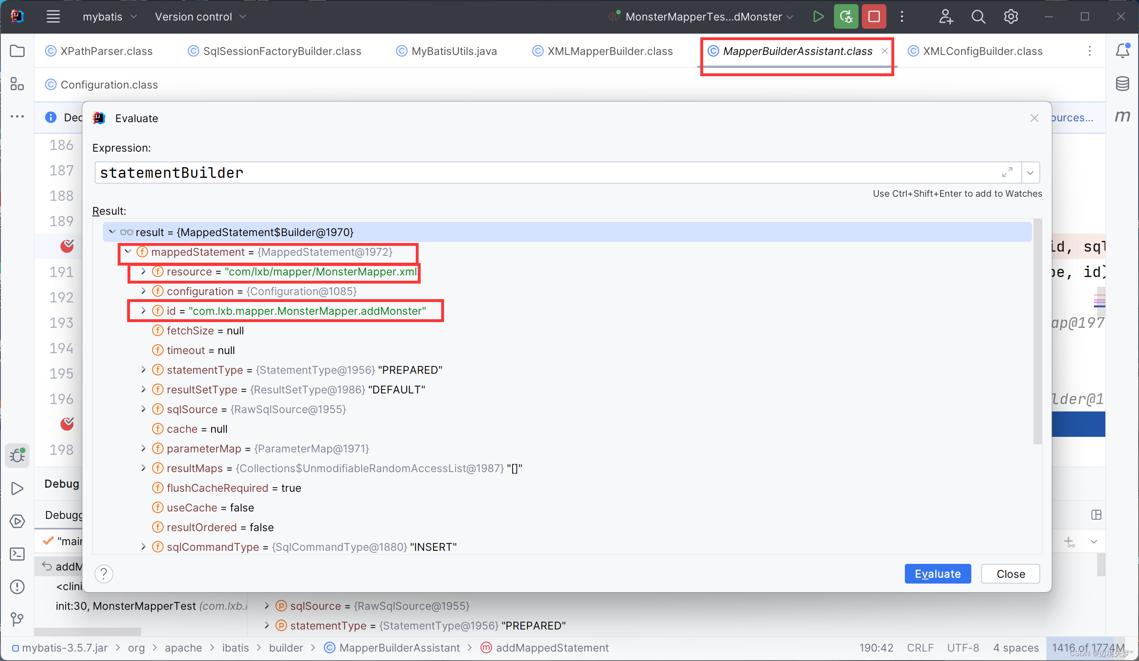1139x661 pixels.
Task: Switch to XMLMapperBuilder.class tab
Action: tap(609, 51)
